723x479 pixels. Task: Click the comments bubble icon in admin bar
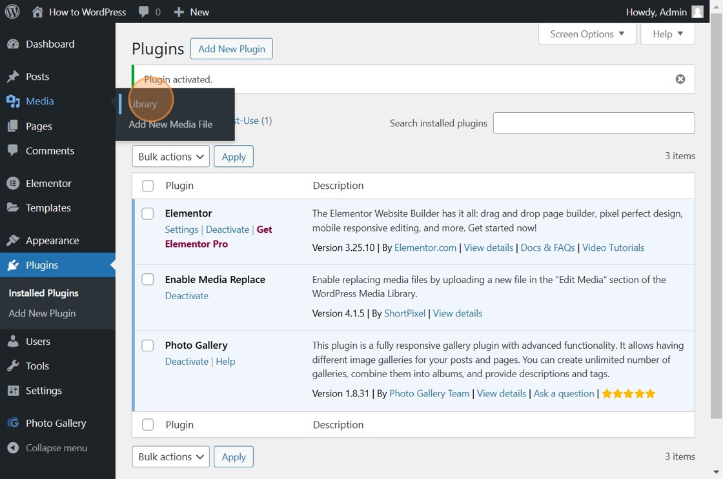point(144,12)
